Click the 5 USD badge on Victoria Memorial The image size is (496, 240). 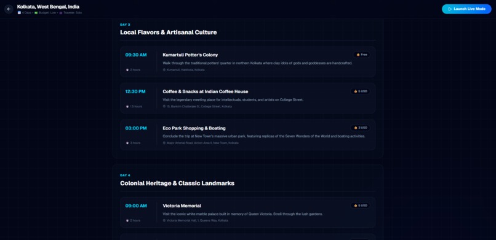(360, 206)
